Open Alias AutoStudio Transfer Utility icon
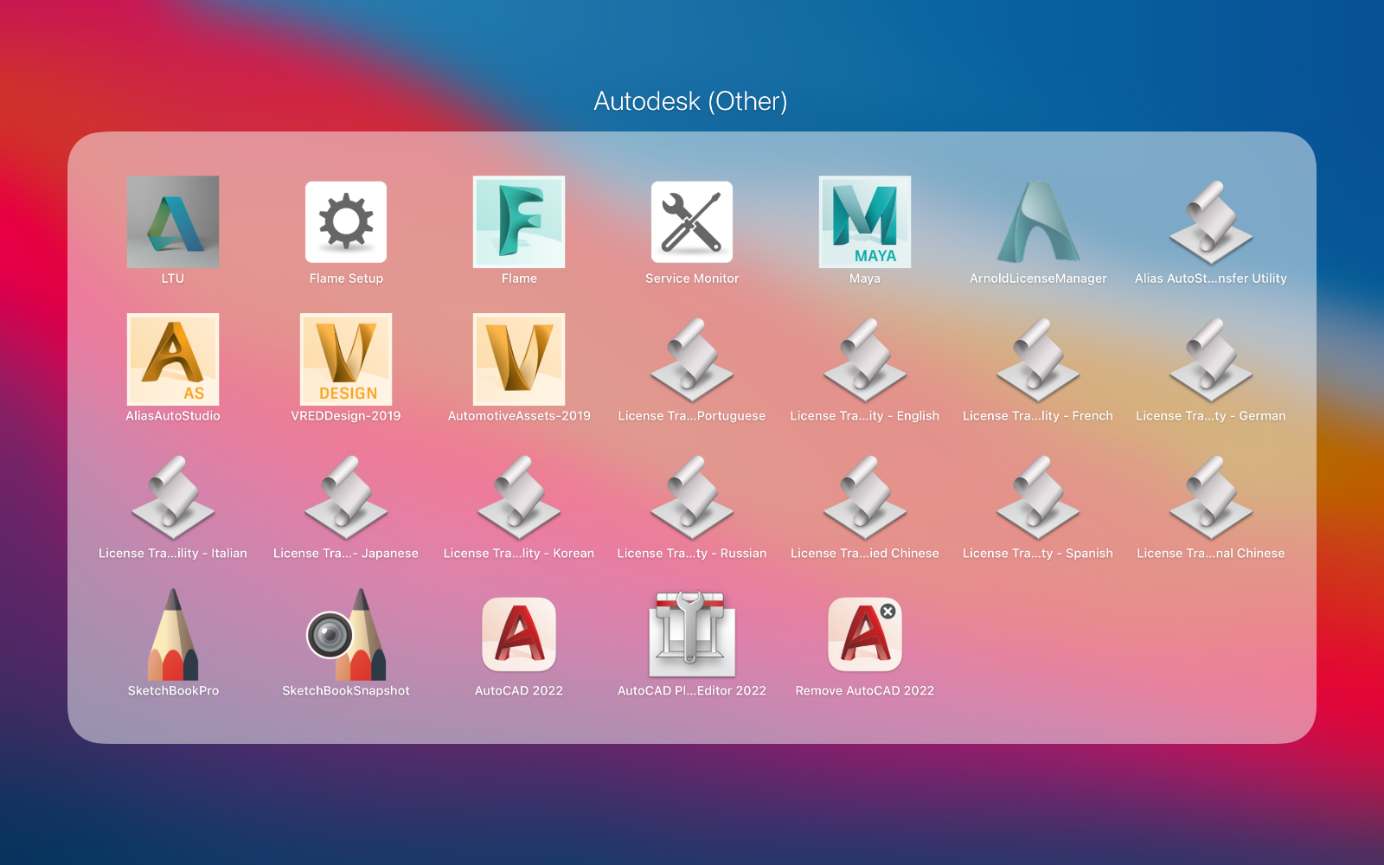Viewport: 1384px width, 865px height. (1211, 221)
